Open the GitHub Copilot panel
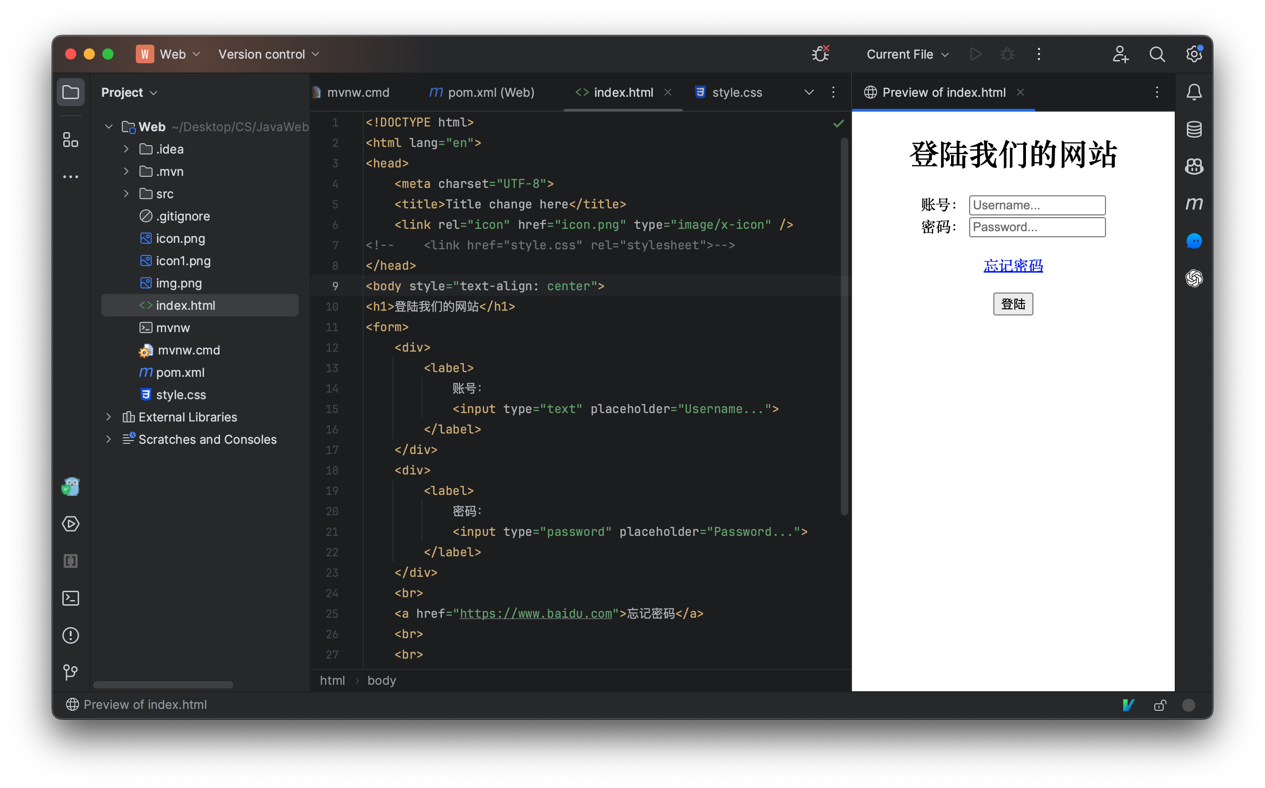The image size is (1265, 788). [1194, 166]
